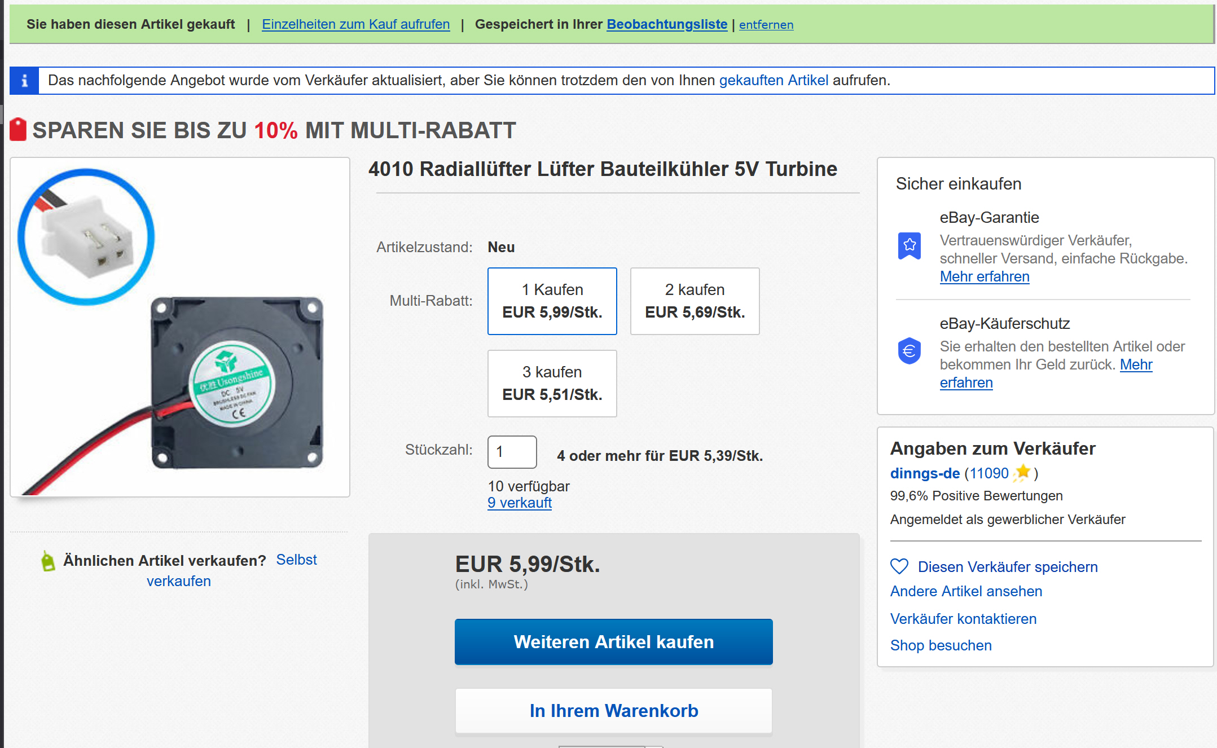
Task: Click 'entfernen' to remove from watchlist
Action: pos(766,25)
